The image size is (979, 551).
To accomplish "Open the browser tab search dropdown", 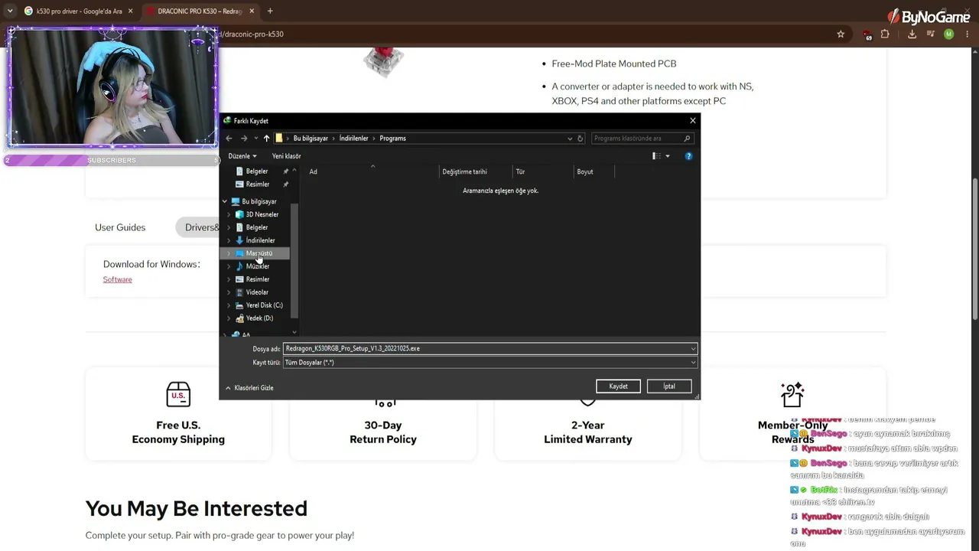I will [x=9, y=11].
